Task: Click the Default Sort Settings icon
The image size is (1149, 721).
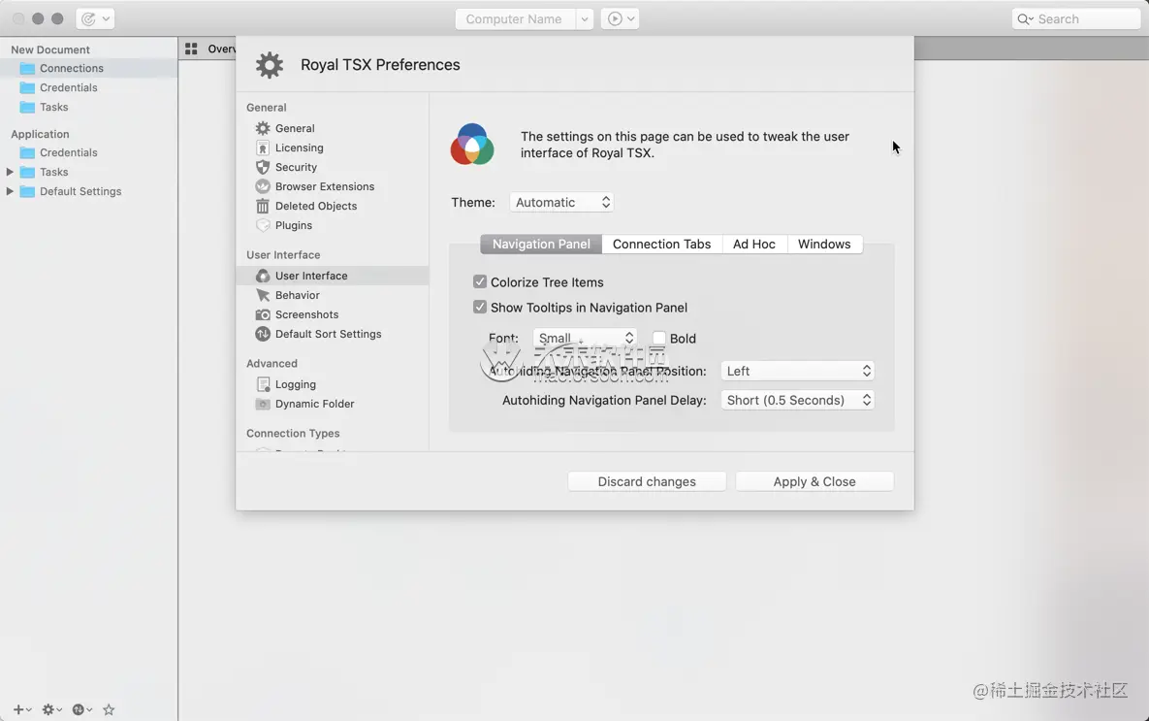Action: tap(263, 334)
